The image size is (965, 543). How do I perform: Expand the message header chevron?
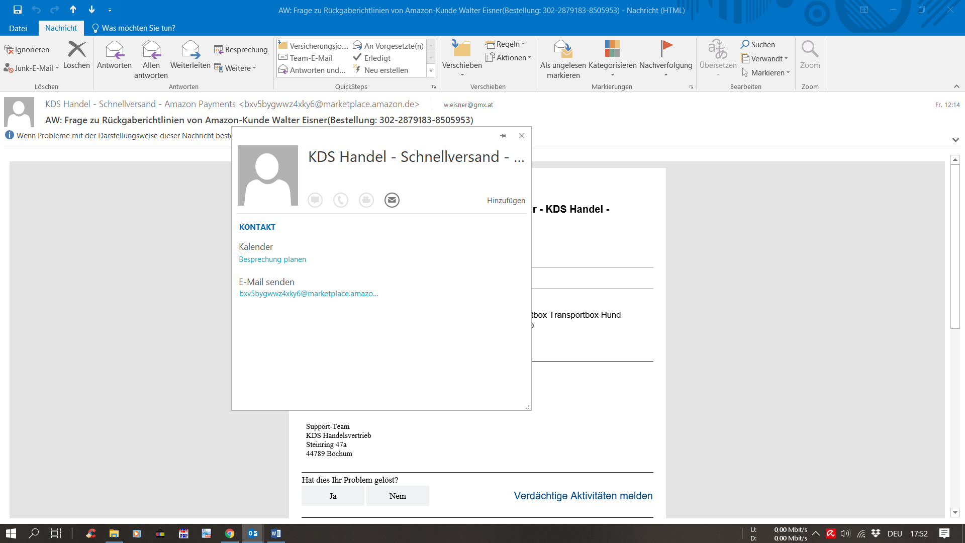(955, 140)
